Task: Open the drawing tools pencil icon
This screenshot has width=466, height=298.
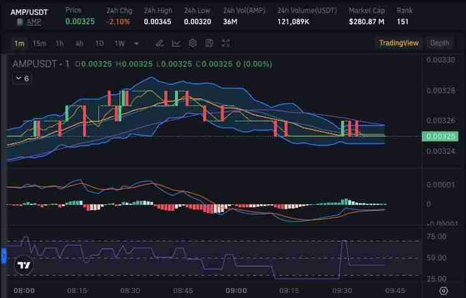Action: [x=160, y=43]
